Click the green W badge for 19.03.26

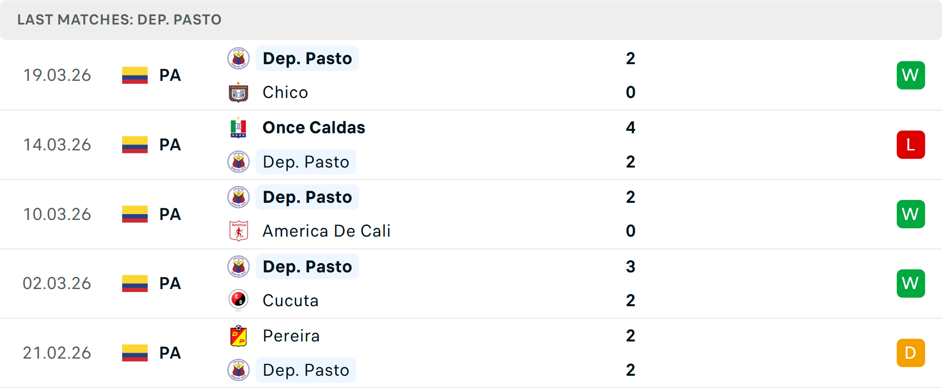click(911, 75)
